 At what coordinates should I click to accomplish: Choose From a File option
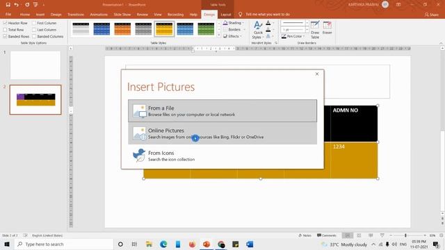(222, 111)
